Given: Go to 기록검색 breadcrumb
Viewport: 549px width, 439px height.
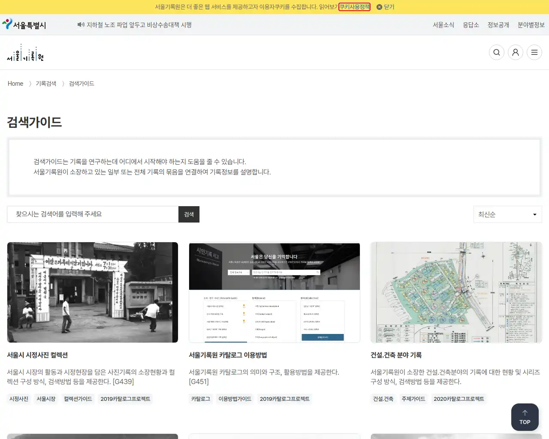Looking at the screenshot, I should 46,84.
